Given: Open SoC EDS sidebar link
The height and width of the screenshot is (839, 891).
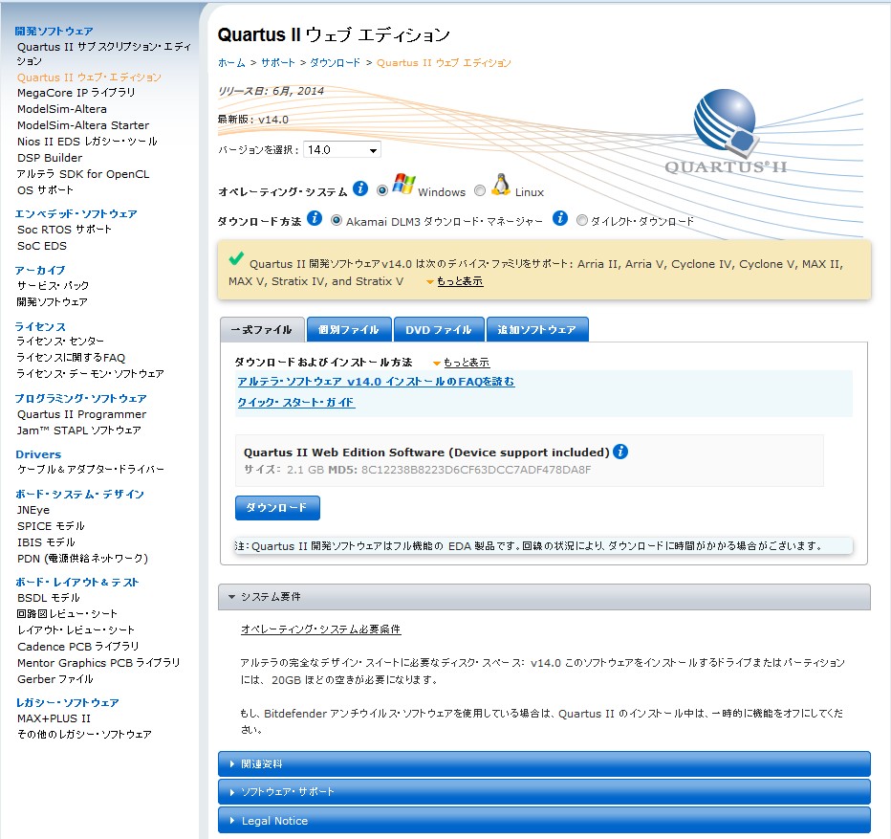Looking at the screenshot, I should 41,246.
